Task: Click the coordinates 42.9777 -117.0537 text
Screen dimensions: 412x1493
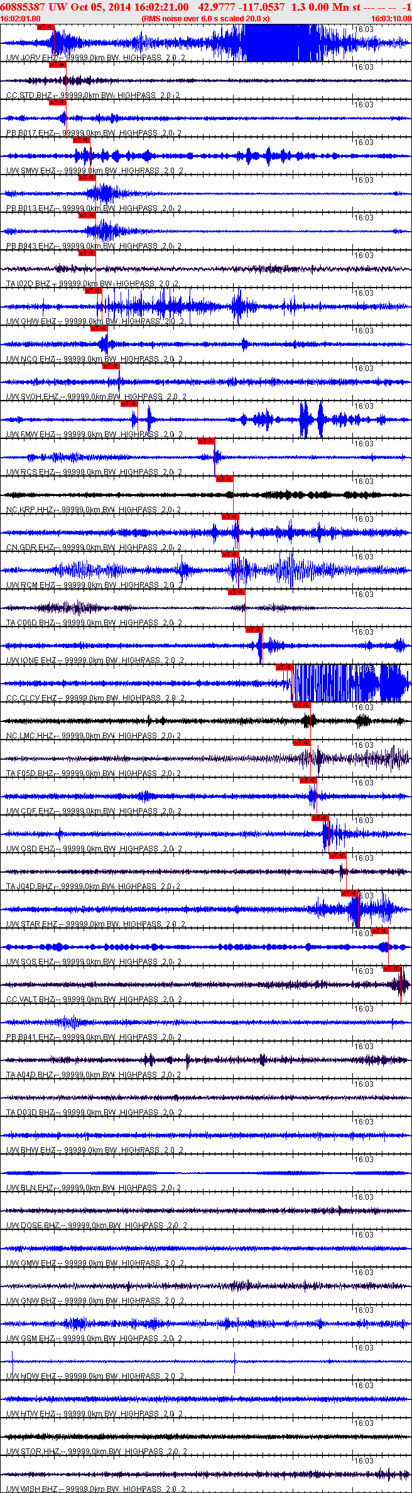Action: [241, 6]
